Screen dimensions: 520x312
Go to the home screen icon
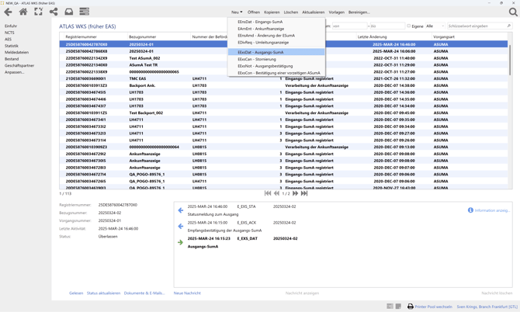point(23,12)
